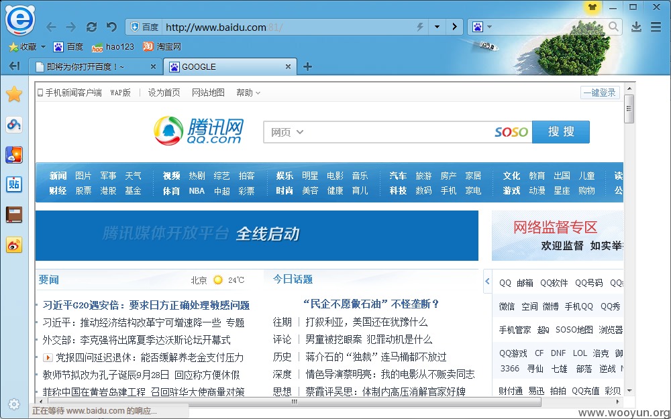This screenshot has width=671, height=419.
Task: Open a new tab with plus button
Action: point(307,66)
